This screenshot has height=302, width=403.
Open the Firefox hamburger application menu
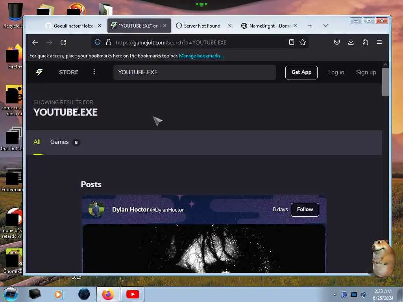click(x=379, y=42)
